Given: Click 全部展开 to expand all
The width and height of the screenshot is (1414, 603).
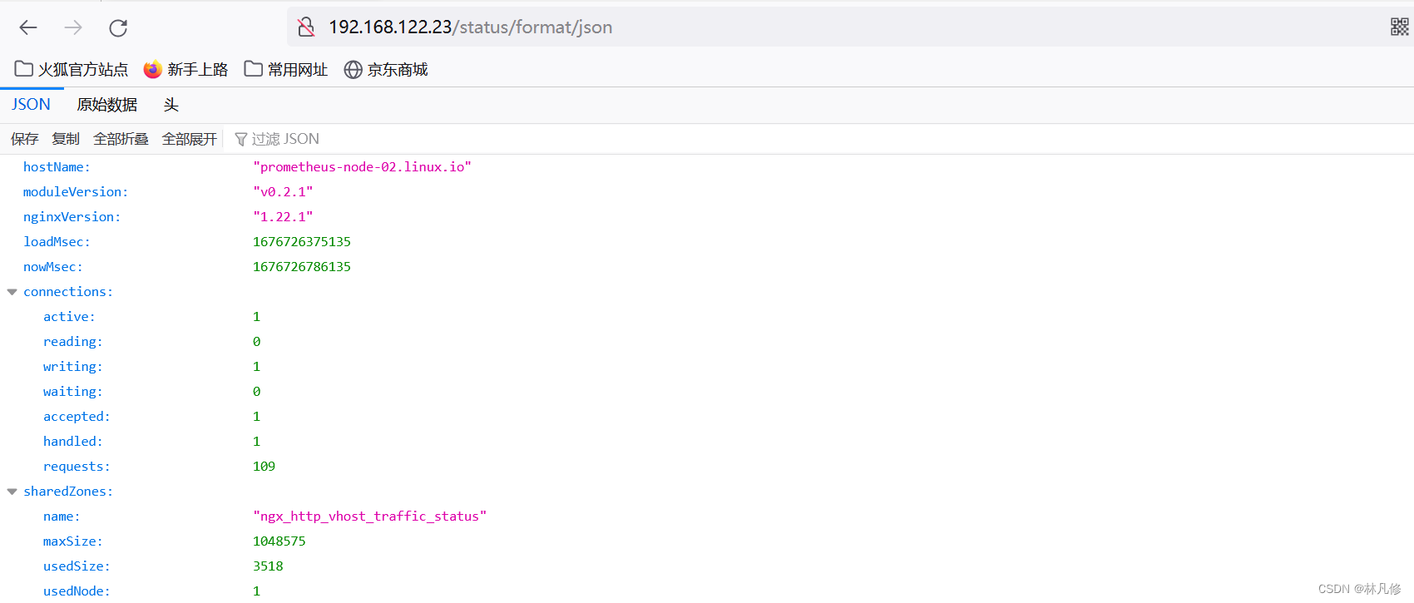Looking at the screenshot, I should [189, 139].
